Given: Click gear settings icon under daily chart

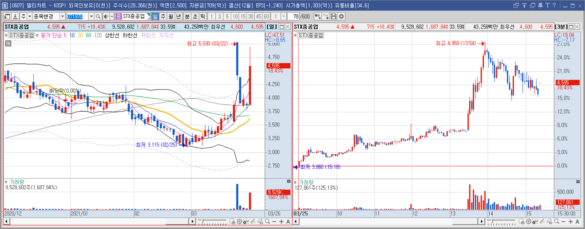Looking at the screenshot, I should tap(239, 222).
